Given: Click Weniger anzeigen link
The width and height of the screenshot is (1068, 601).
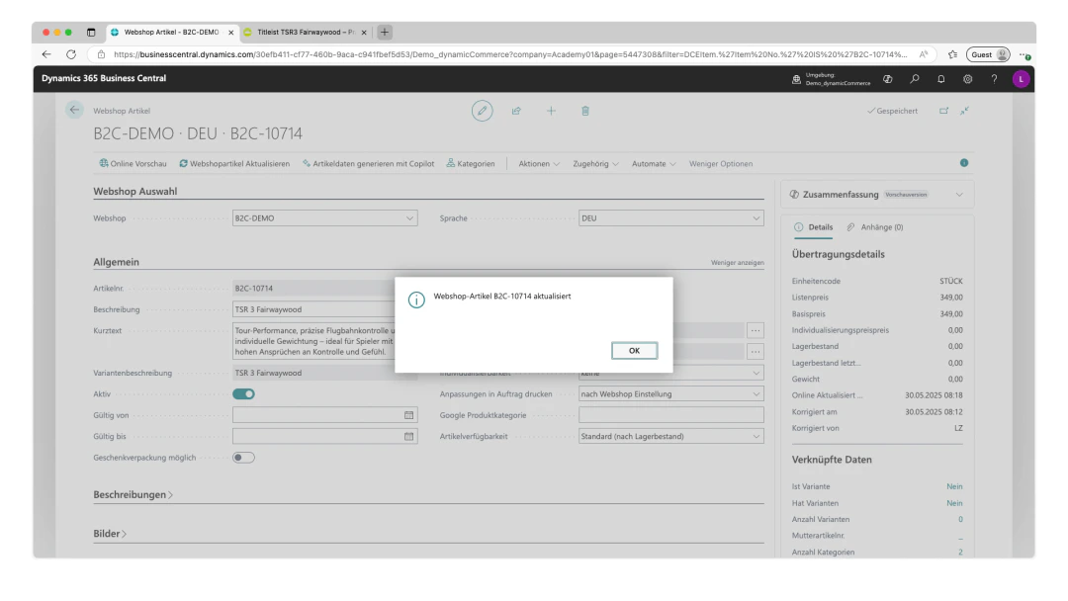Looking at the screenshot, I should [737, 263].
